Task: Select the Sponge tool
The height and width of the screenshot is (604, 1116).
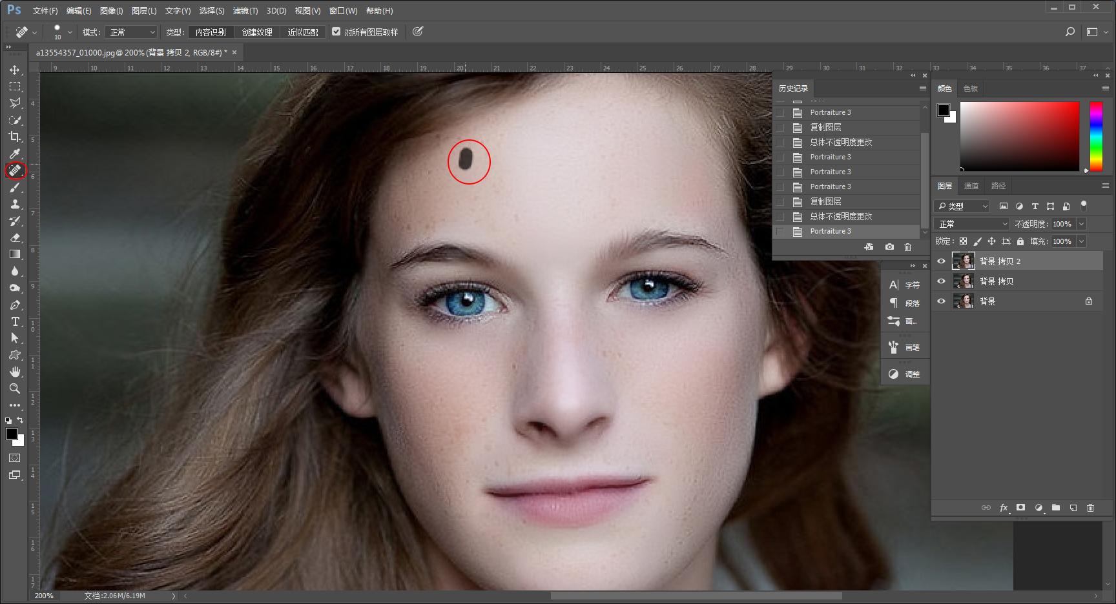Action: 15,288
